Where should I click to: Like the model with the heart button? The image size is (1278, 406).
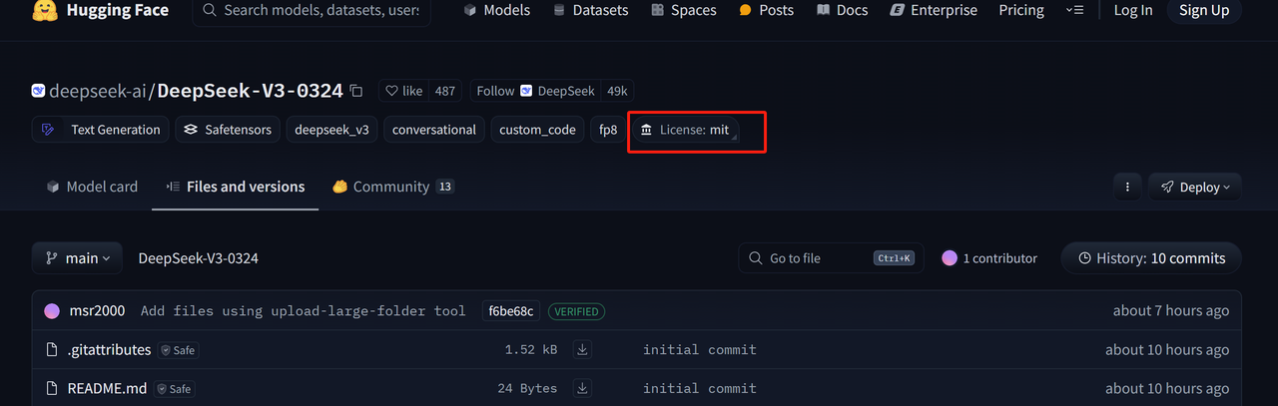404,91
